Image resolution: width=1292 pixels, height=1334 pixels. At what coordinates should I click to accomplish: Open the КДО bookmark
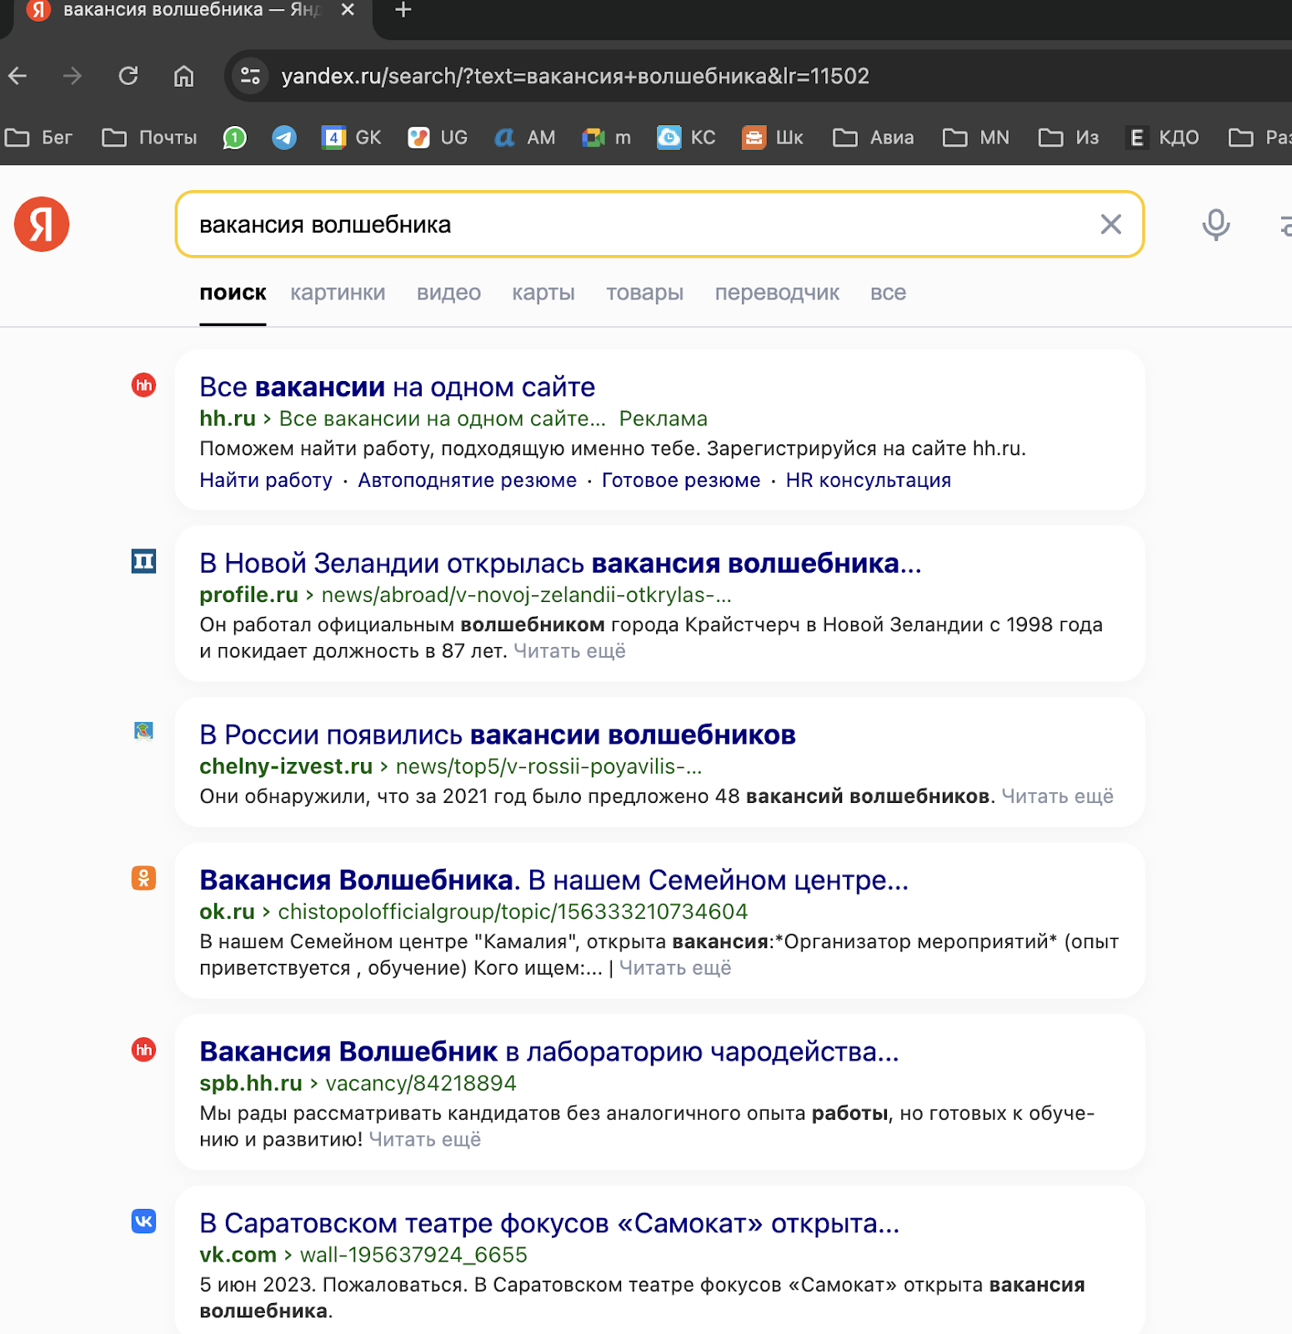coord(1163,138)
